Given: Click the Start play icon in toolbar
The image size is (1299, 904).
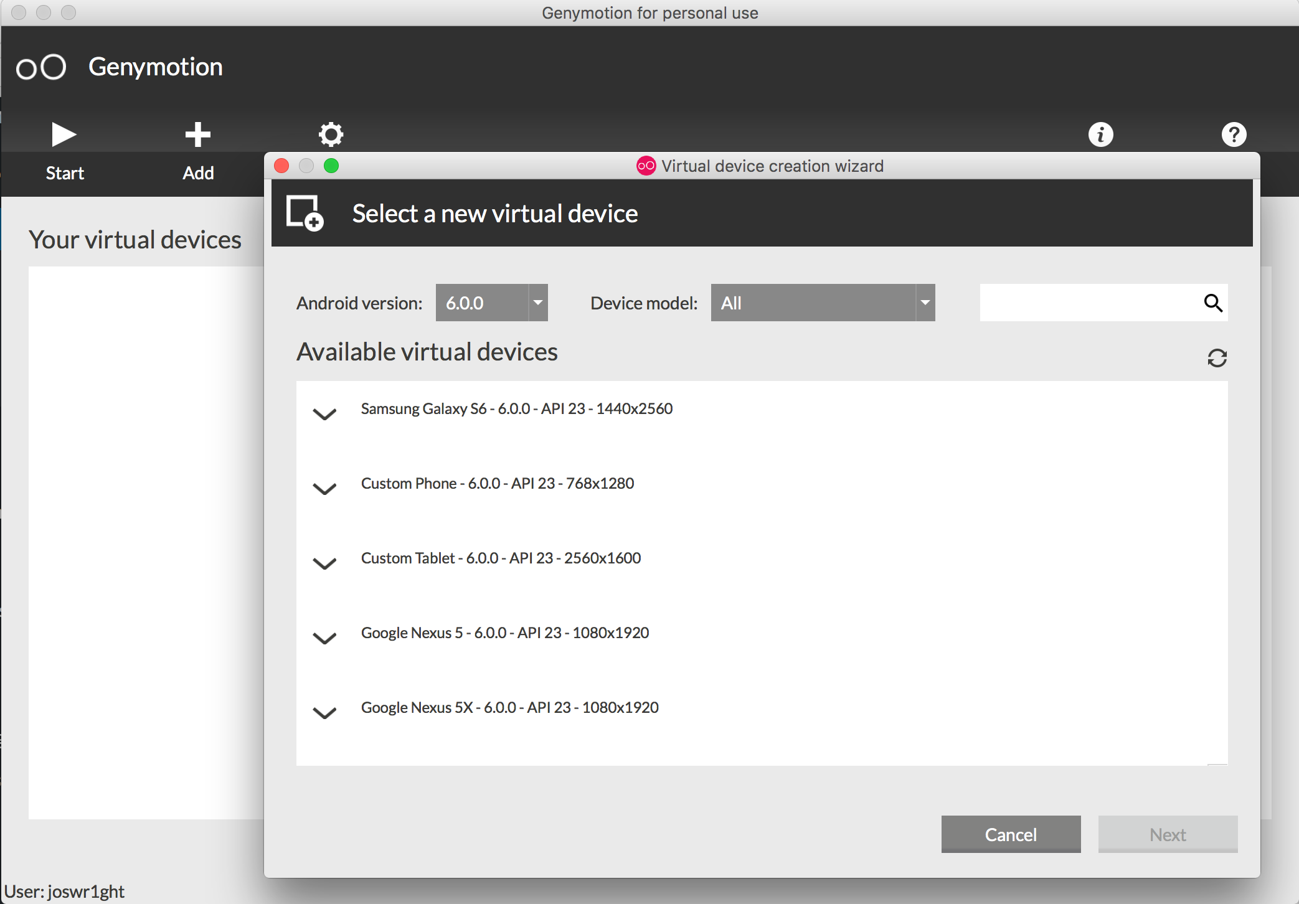Looking at the screenshot, I should click(64, 134).
